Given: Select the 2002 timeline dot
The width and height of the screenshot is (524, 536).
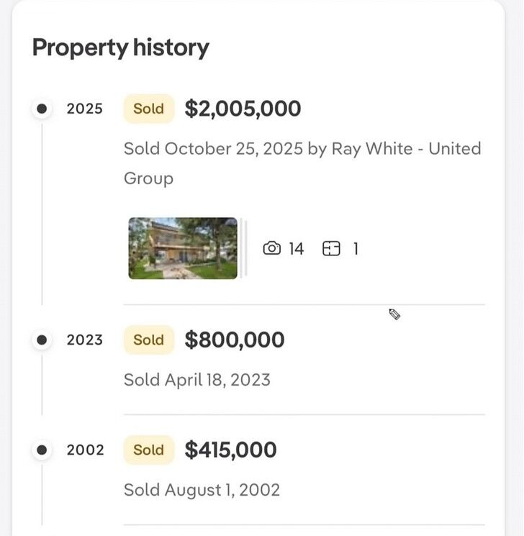Looking at the screenshot, I should (x=42, y=450).
